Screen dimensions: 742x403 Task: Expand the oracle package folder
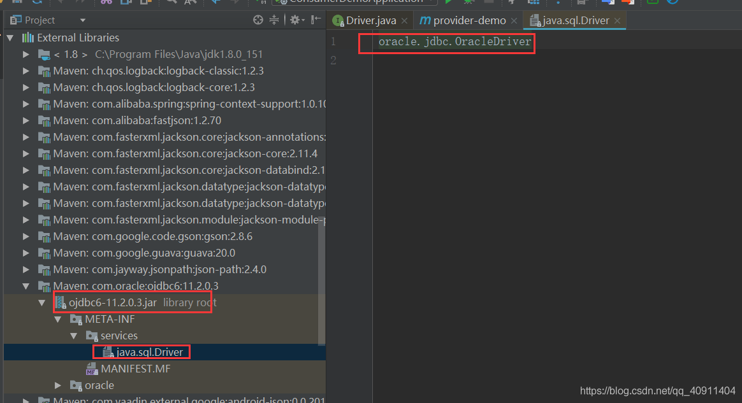[x=58, y=385]
